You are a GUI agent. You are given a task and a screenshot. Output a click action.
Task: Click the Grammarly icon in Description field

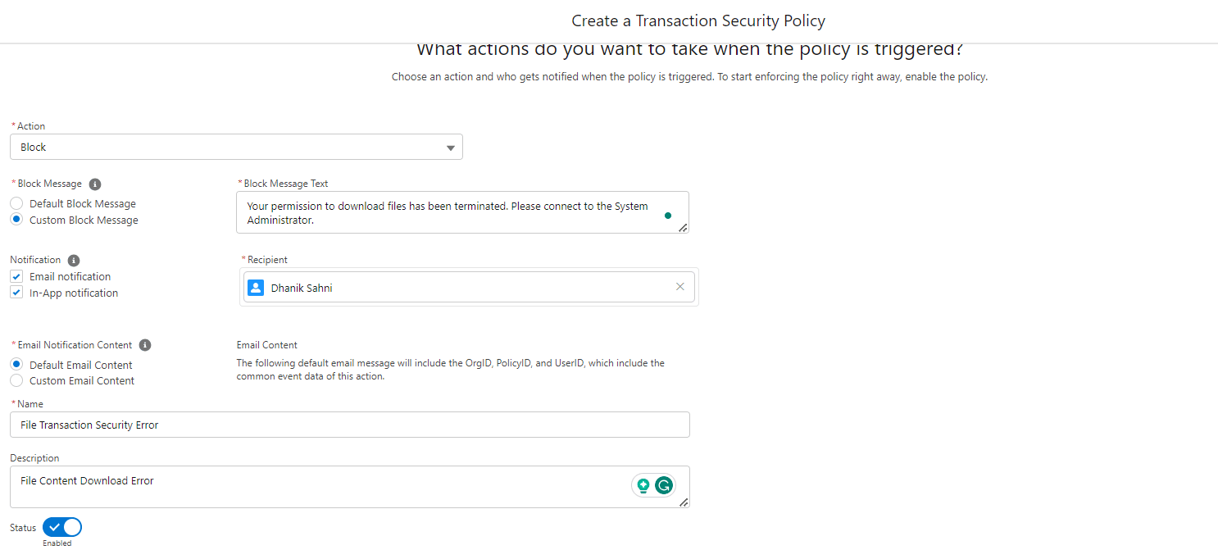coord(664,485)
